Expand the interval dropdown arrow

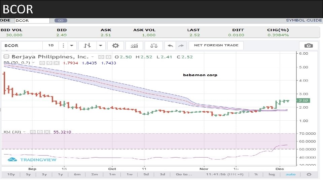click(x=72, y=46)
